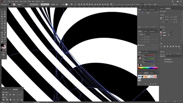Image resolution: width=183 pixels, height=103 pixels.
Task: Select the Zoom tool in toolbar
Action: [x=5, y=41]
